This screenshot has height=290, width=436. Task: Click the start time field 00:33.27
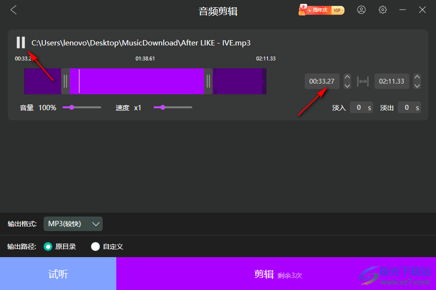pos(322,81)
